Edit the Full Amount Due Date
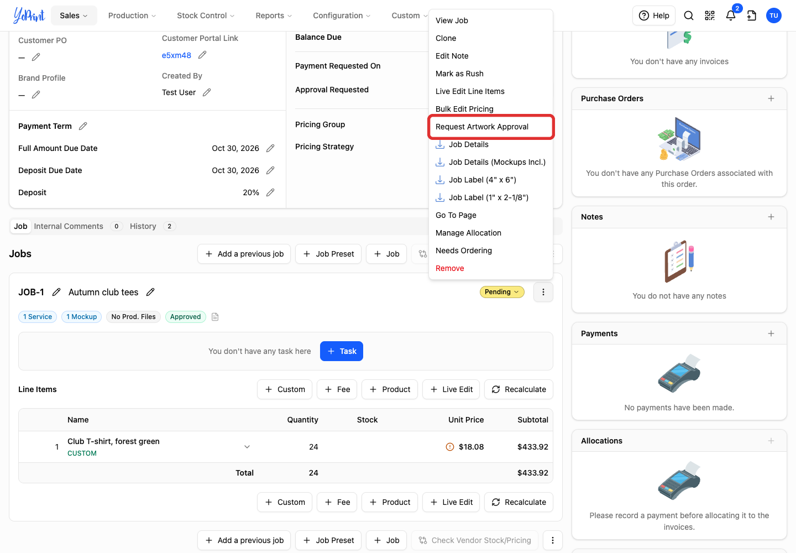This screenshot has width=796, height=553. (x=270, y=148)
